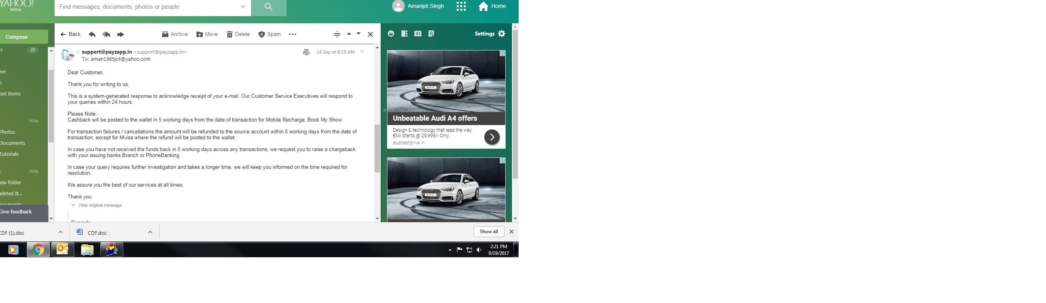Image resolution: width=1046 pixels, height=303 pixels.
Task: Click the Yahoo Mail search field
Action: point(146,7)
